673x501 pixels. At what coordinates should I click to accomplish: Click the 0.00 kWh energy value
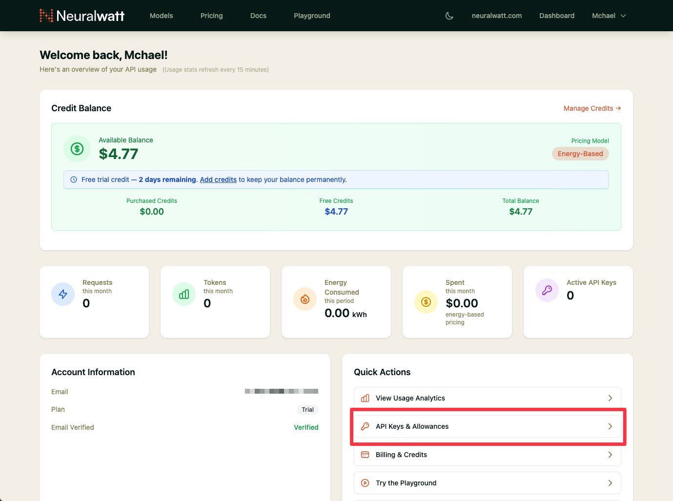coord(346,313)
